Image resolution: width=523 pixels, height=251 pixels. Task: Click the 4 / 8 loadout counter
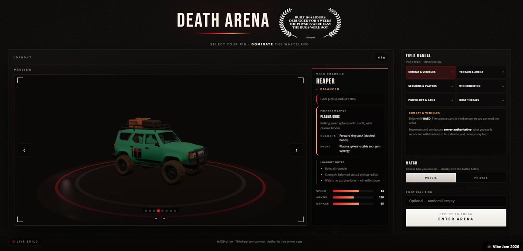[381, 57]
